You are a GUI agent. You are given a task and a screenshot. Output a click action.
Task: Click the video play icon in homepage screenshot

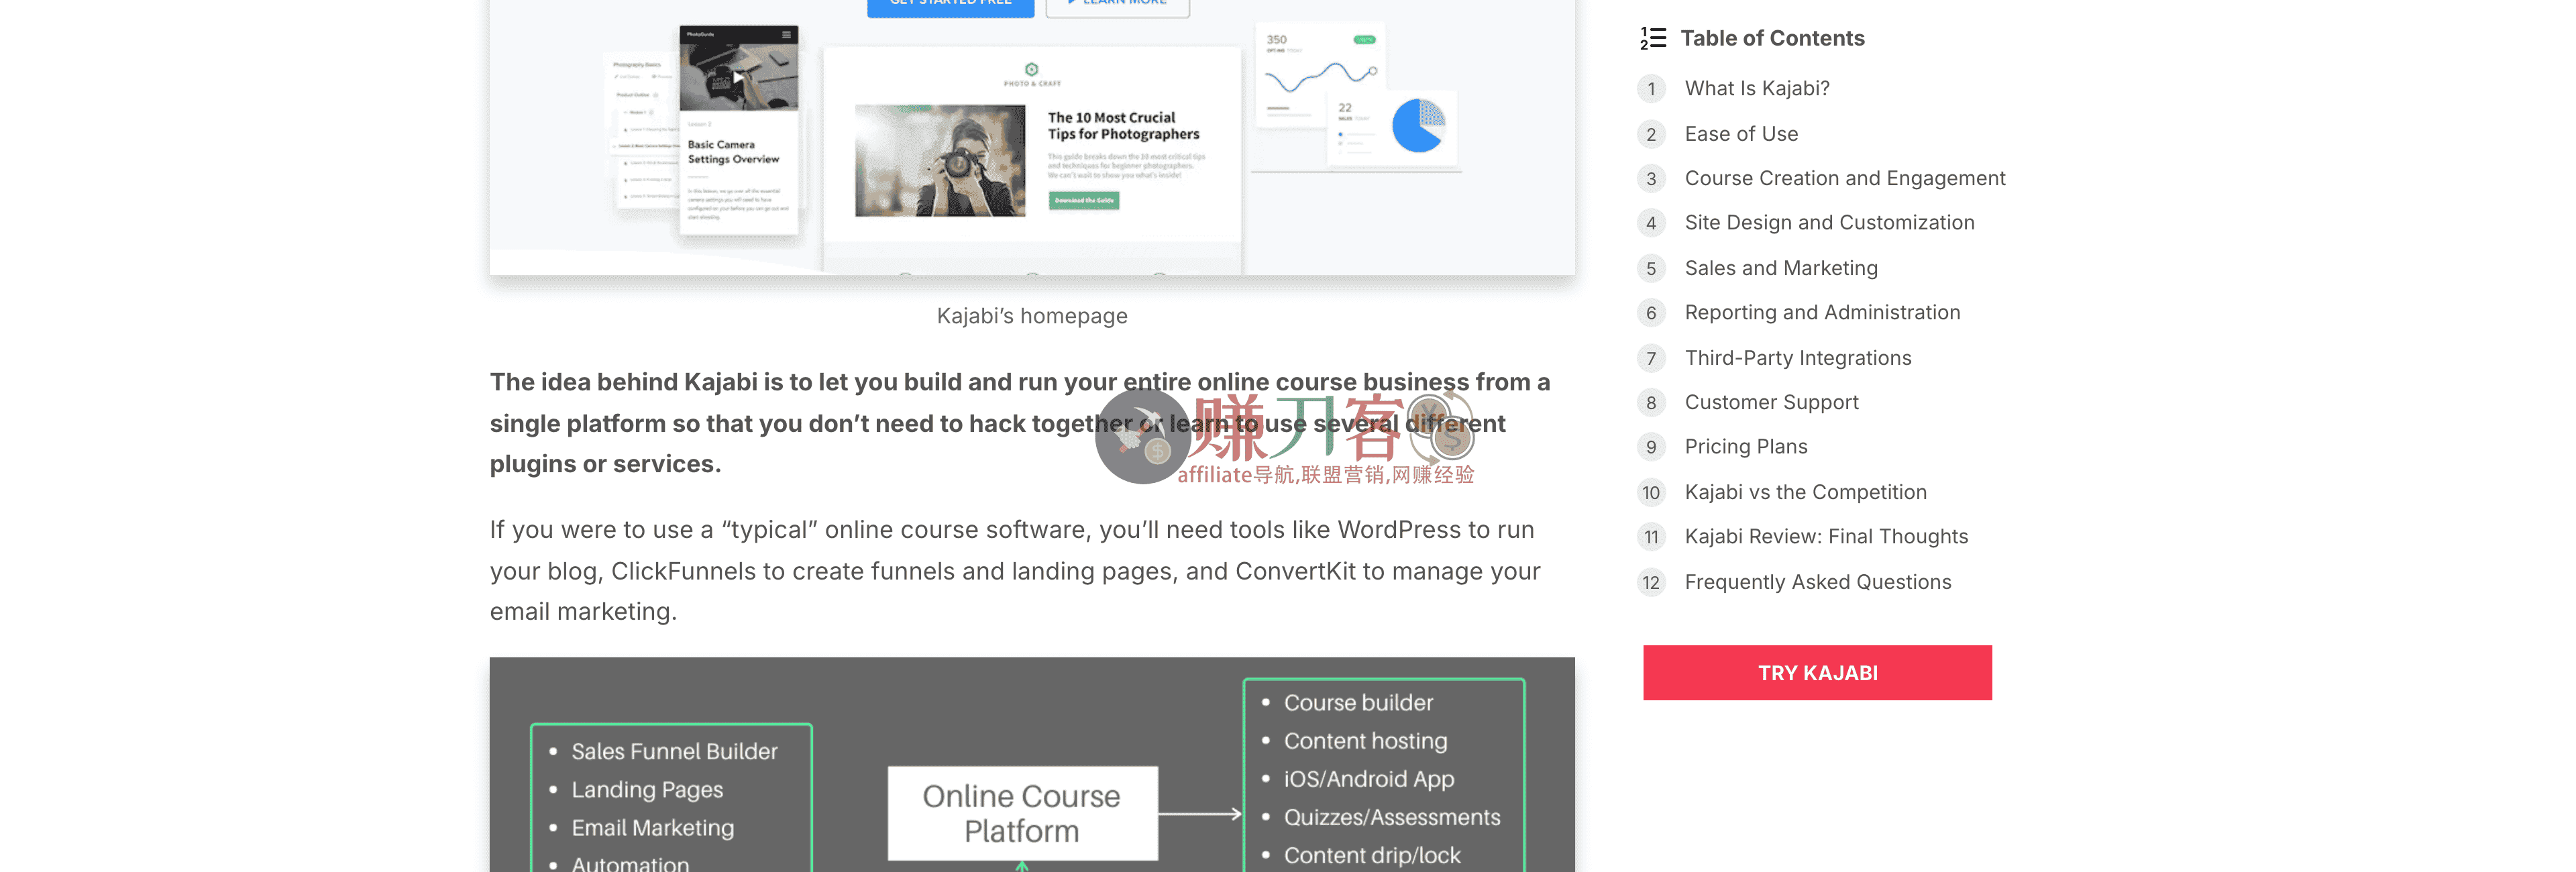point(738,77)
